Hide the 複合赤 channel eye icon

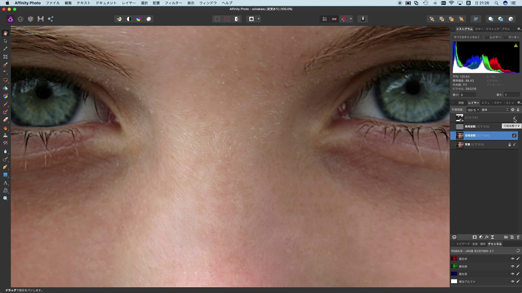click(513, 259)
